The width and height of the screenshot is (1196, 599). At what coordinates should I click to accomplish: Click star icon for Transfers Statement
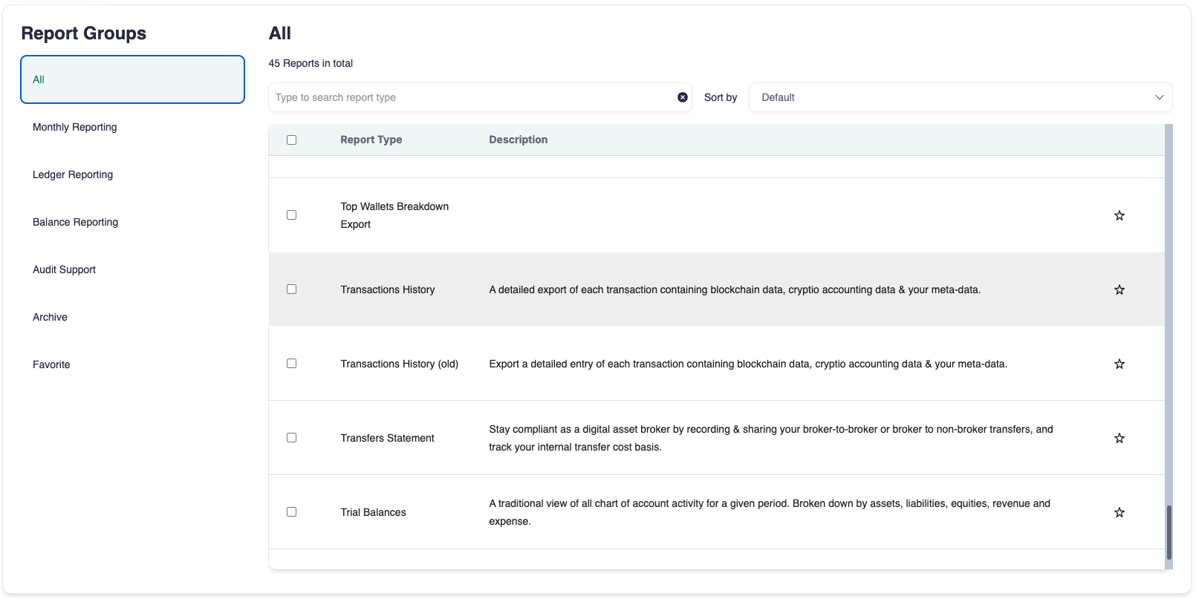pyautogui.click(x=1119, y=438)
